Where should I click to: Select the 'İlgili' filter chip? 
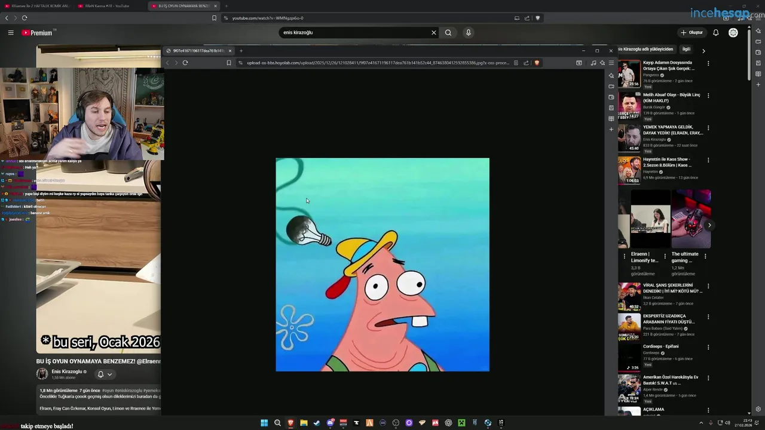click(686, 49)
